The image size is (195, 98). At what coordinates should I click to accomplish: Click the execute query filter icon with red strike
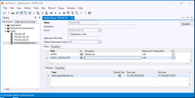click(68, 13)
